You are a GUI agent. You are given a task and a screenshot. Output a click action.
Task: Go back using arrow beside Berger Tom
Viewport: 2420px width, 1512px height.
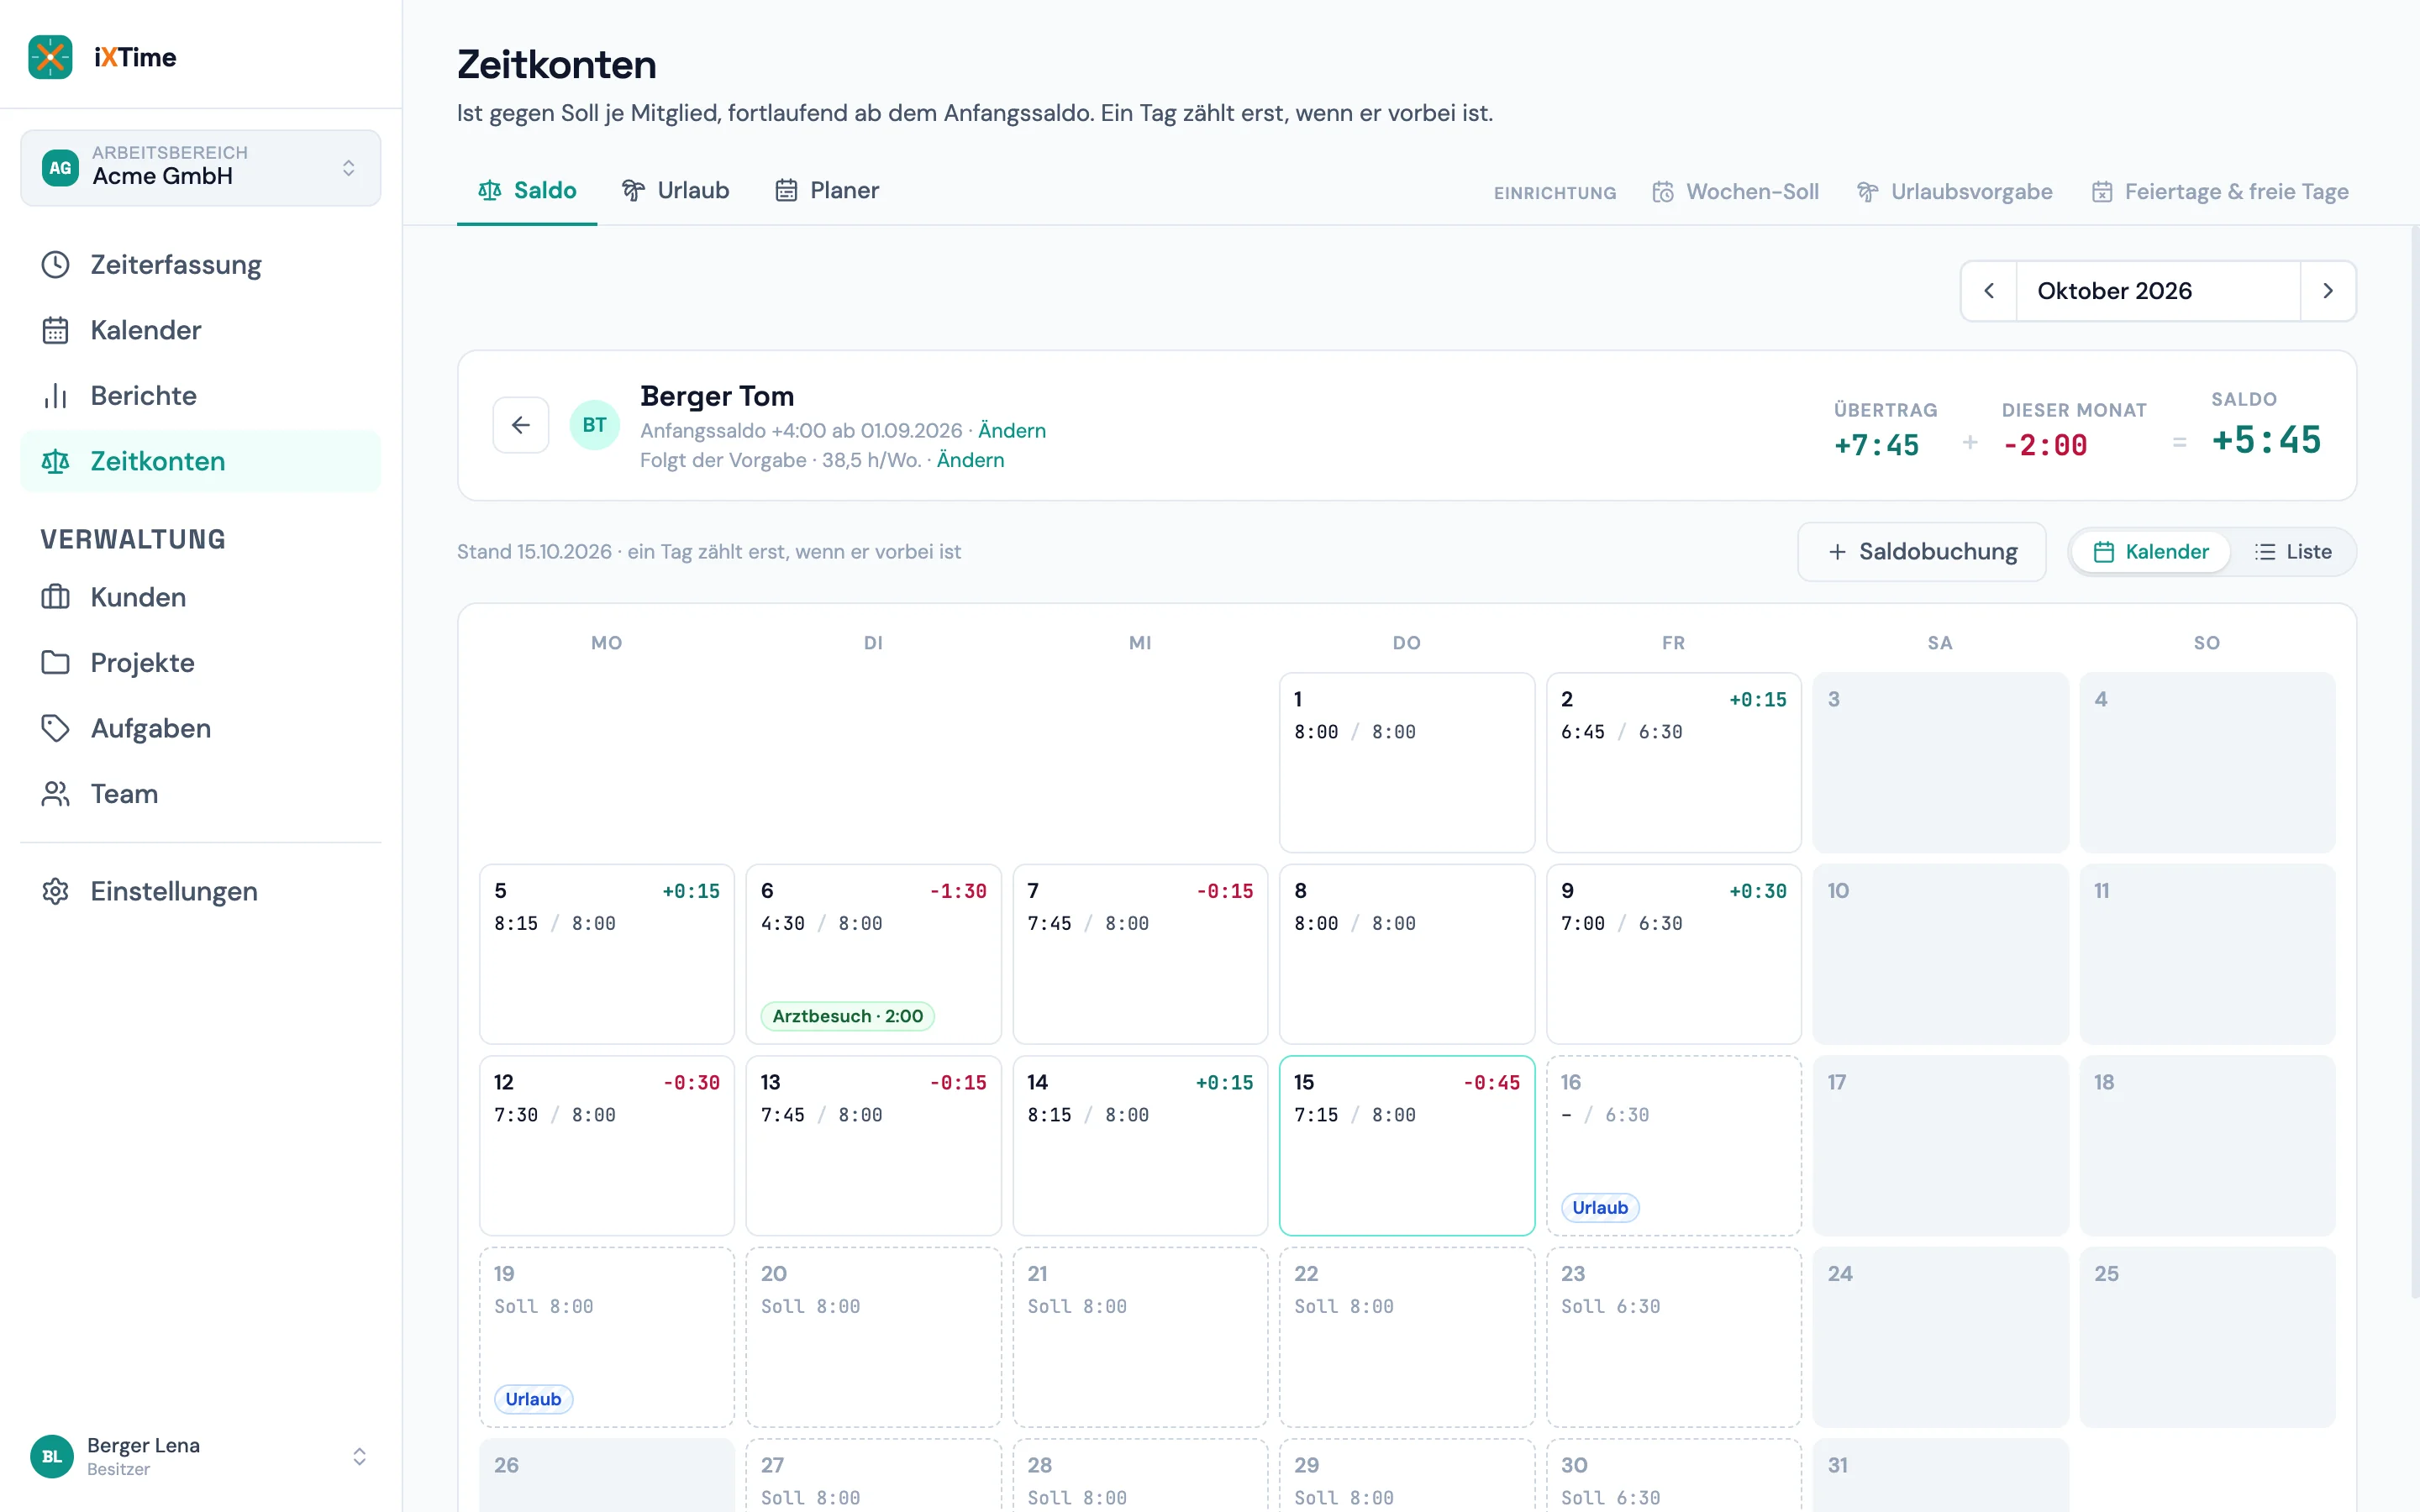521,425
